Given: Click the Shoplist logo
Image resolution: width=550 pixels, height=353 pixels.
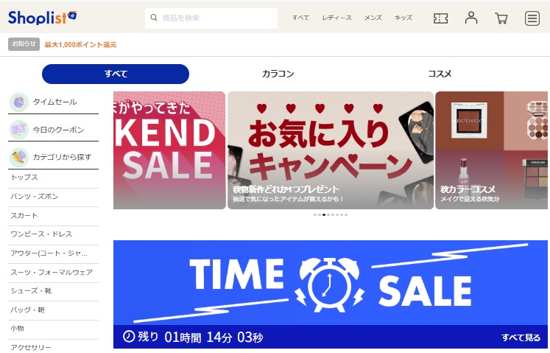Looking at the screenshot, I should [42, 18].
